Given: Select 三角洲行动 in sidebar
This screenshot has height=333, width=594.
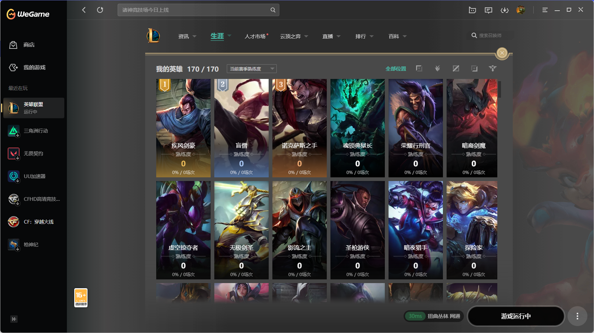Looking at the screenshot, I should (x=34, y=131).
